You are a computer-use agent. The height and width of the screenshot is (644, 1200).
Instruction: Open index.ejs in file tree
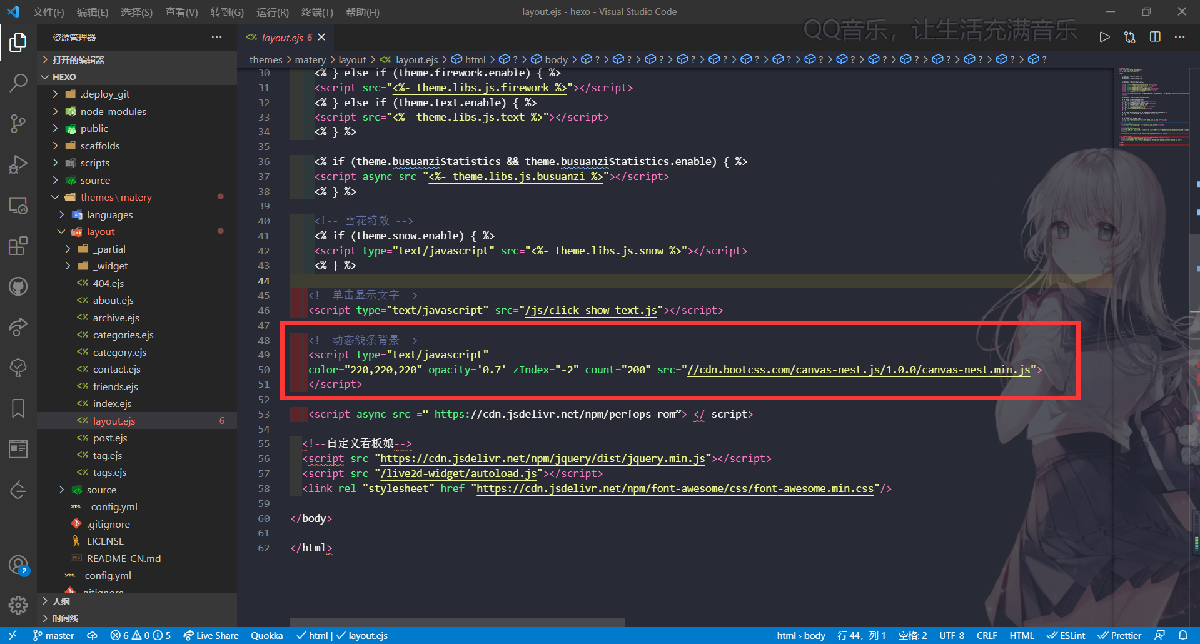click(x=137, y=403)
